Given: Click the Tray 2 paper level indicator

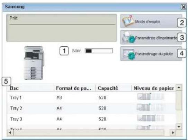Looking at the screenshot, I should (151, 107).
